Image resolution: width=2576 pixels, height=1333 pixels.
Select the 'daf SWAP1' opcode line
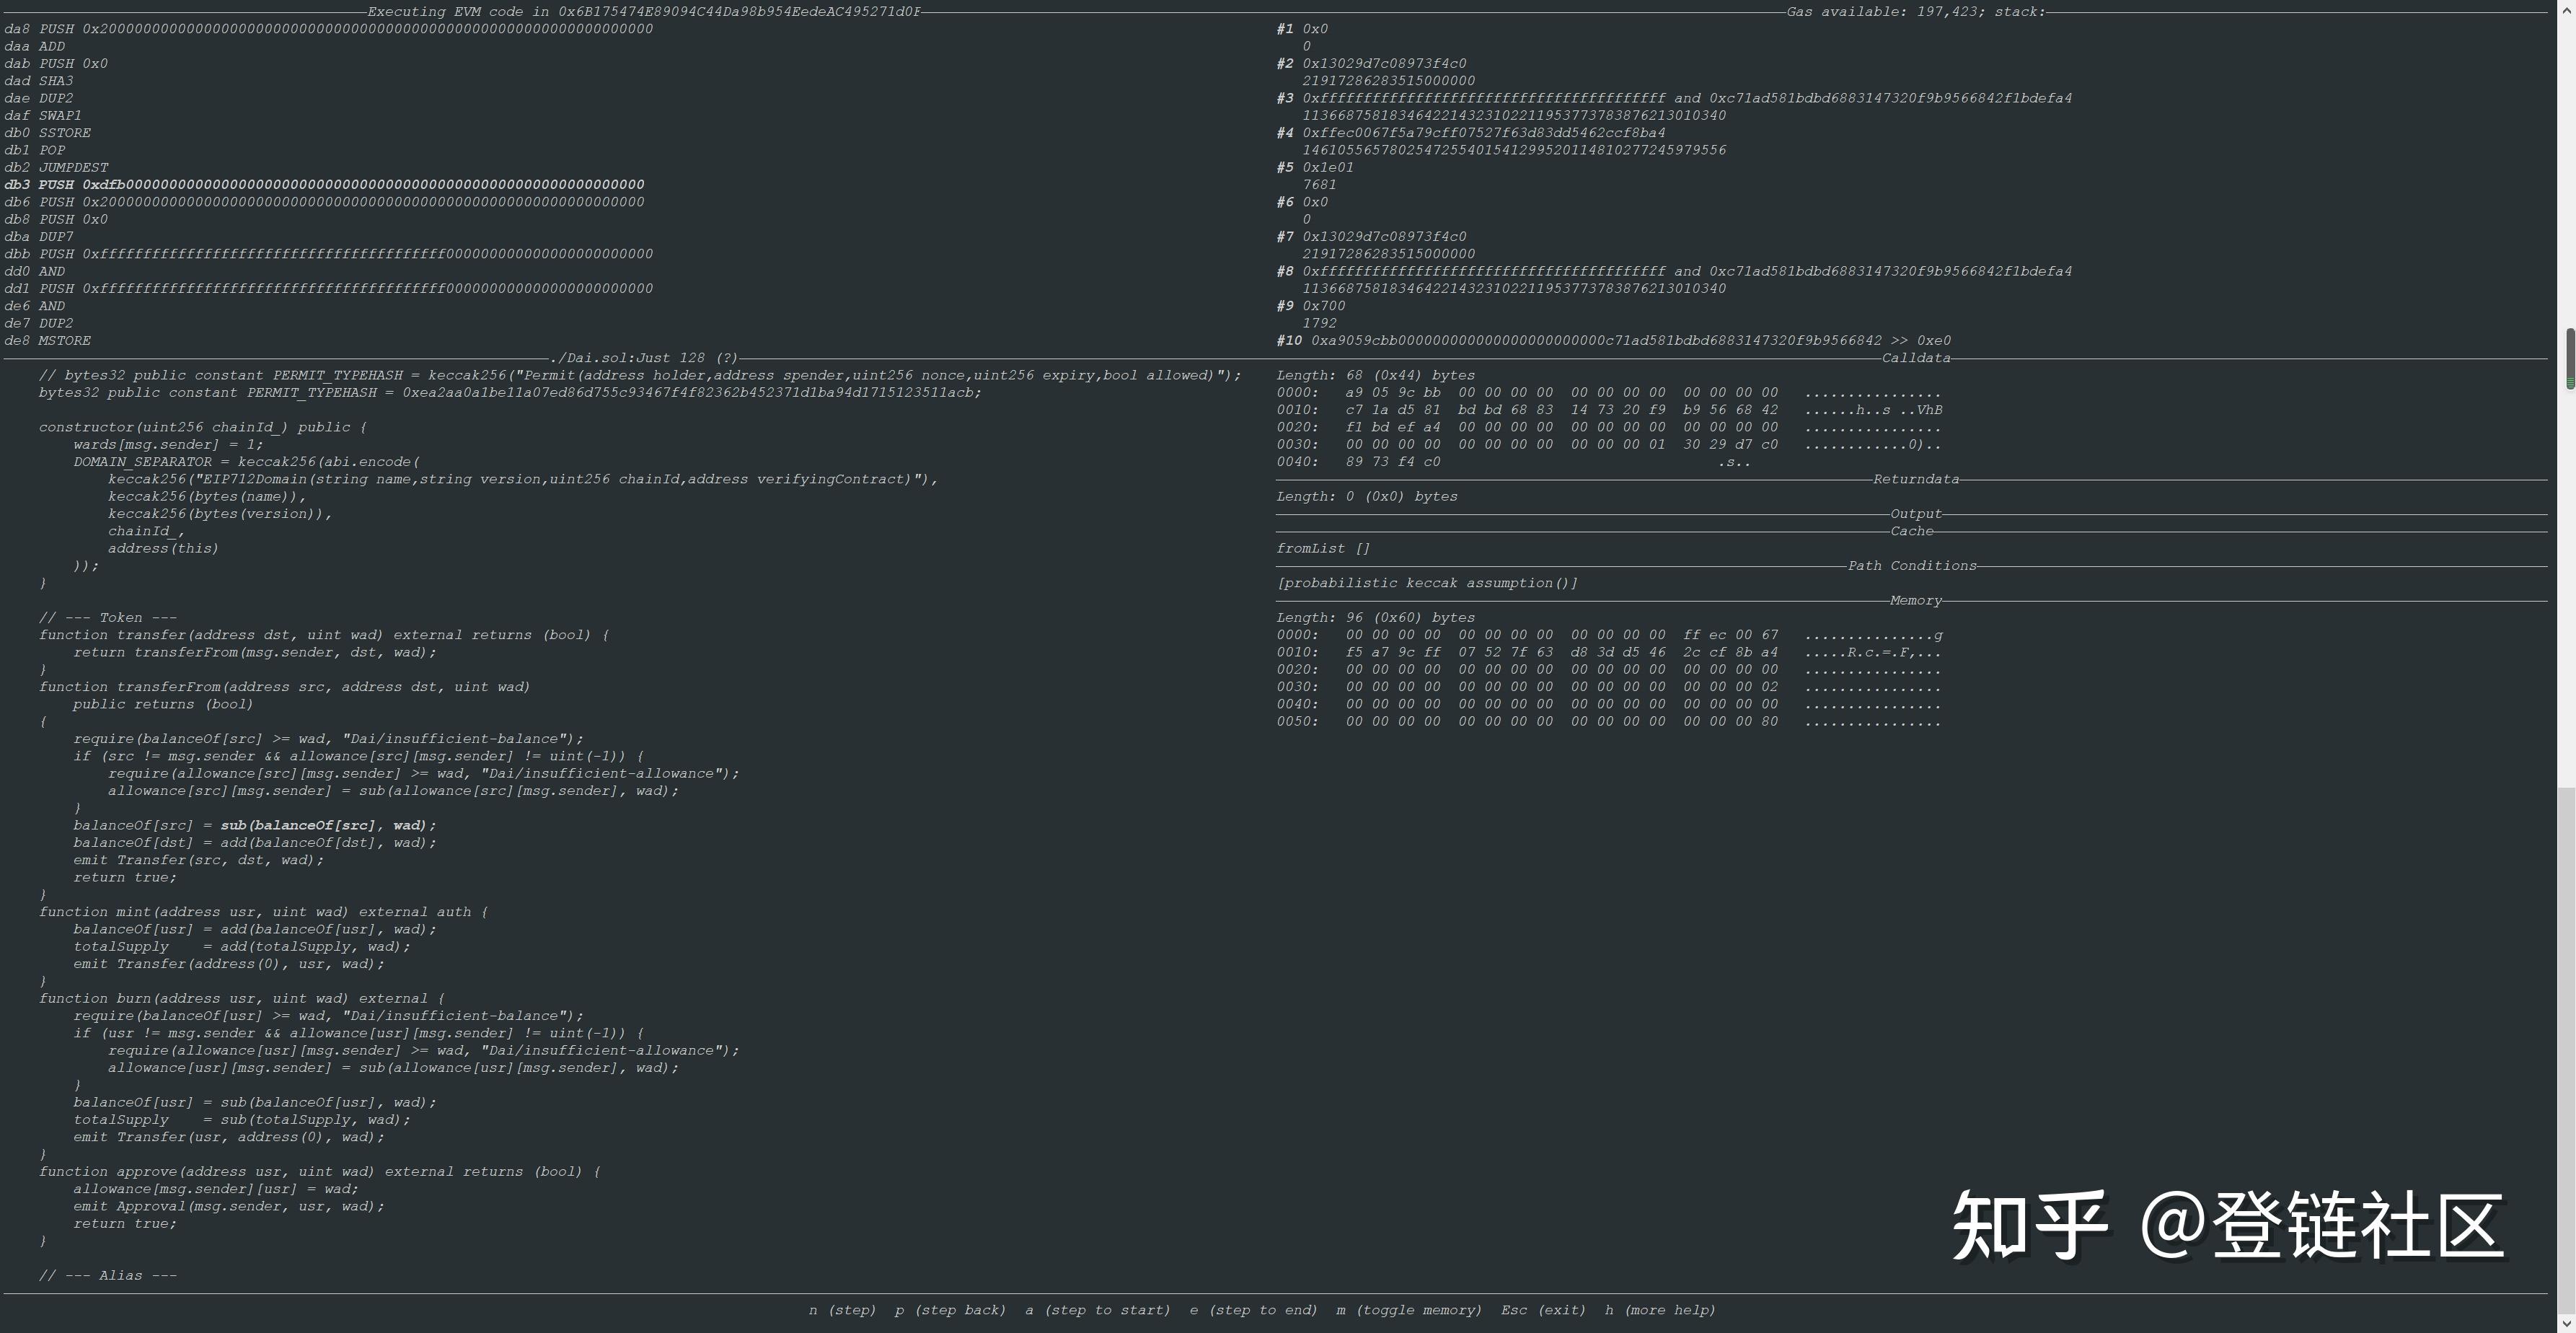(x=43, y=116)
